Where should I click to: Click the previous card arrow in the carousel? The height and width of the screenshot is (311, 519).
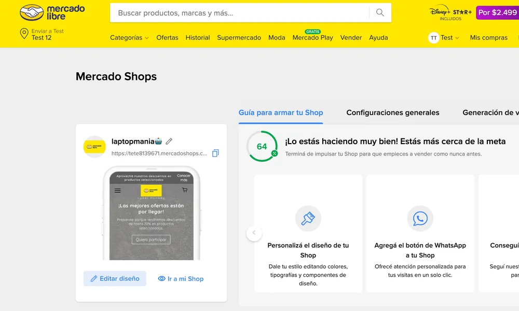pyautogui.click(x=254, y=233)
